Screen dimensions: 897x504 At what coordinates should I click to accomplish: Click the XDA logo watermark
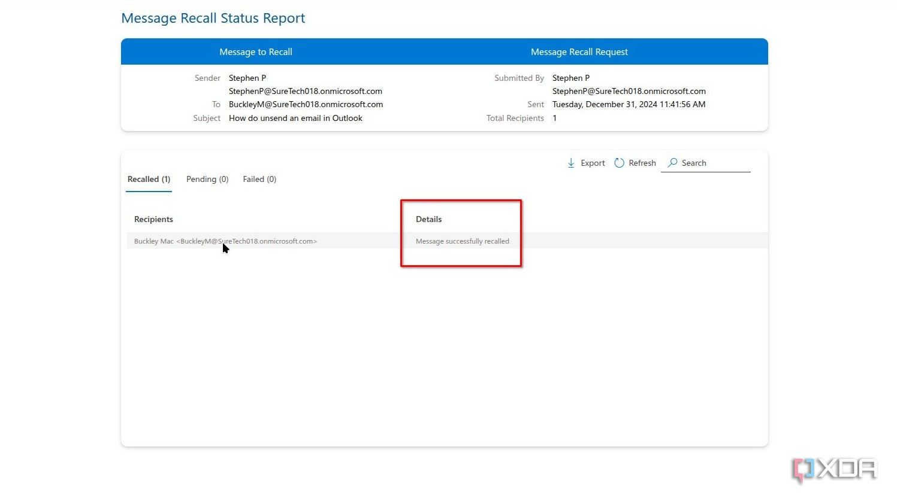pos(833,469)
